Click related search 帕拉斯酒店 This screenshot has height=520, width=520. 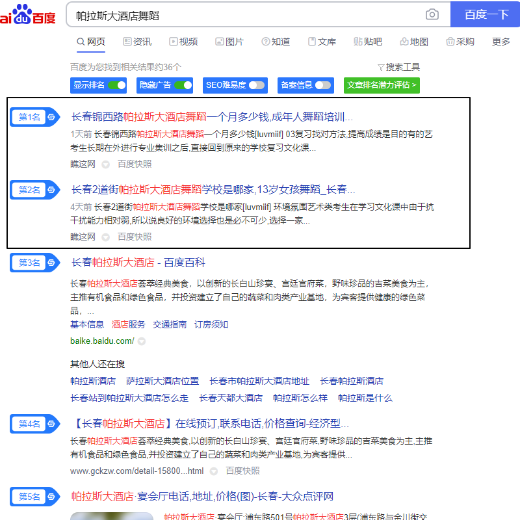93,381
